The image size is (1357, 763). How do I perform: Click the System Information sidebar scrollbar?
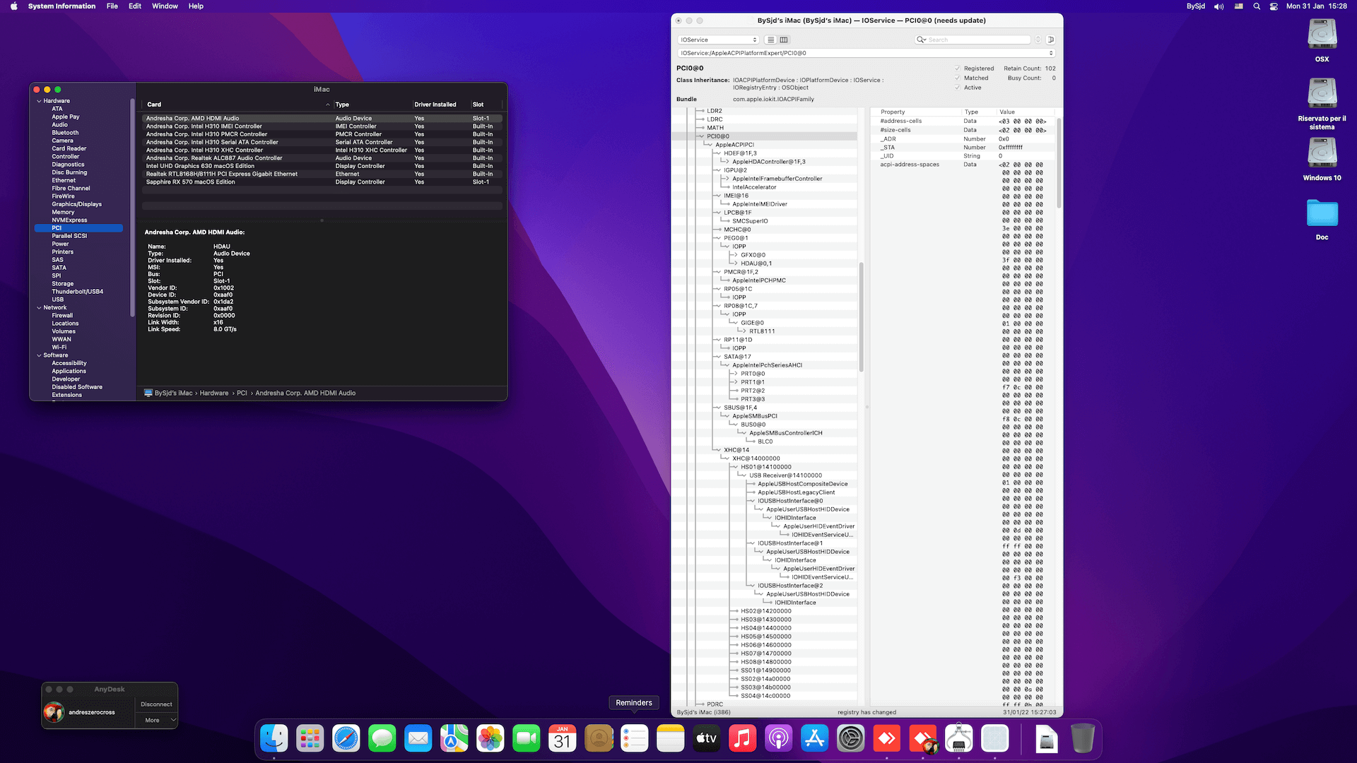(132, 208)
